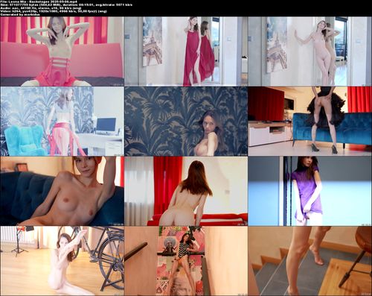The image size is (372, 296).
Task: Select the thumbnail of woman reclining on blue sofa
Action: click(x=62, y=191)
